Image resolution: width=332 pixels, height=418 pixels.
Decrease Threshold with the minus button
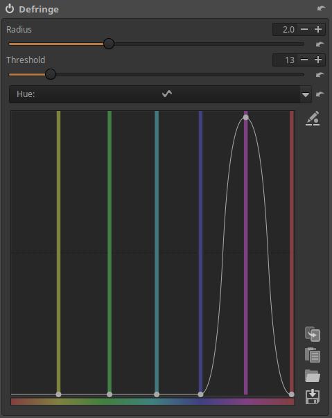tap(304, 60)
